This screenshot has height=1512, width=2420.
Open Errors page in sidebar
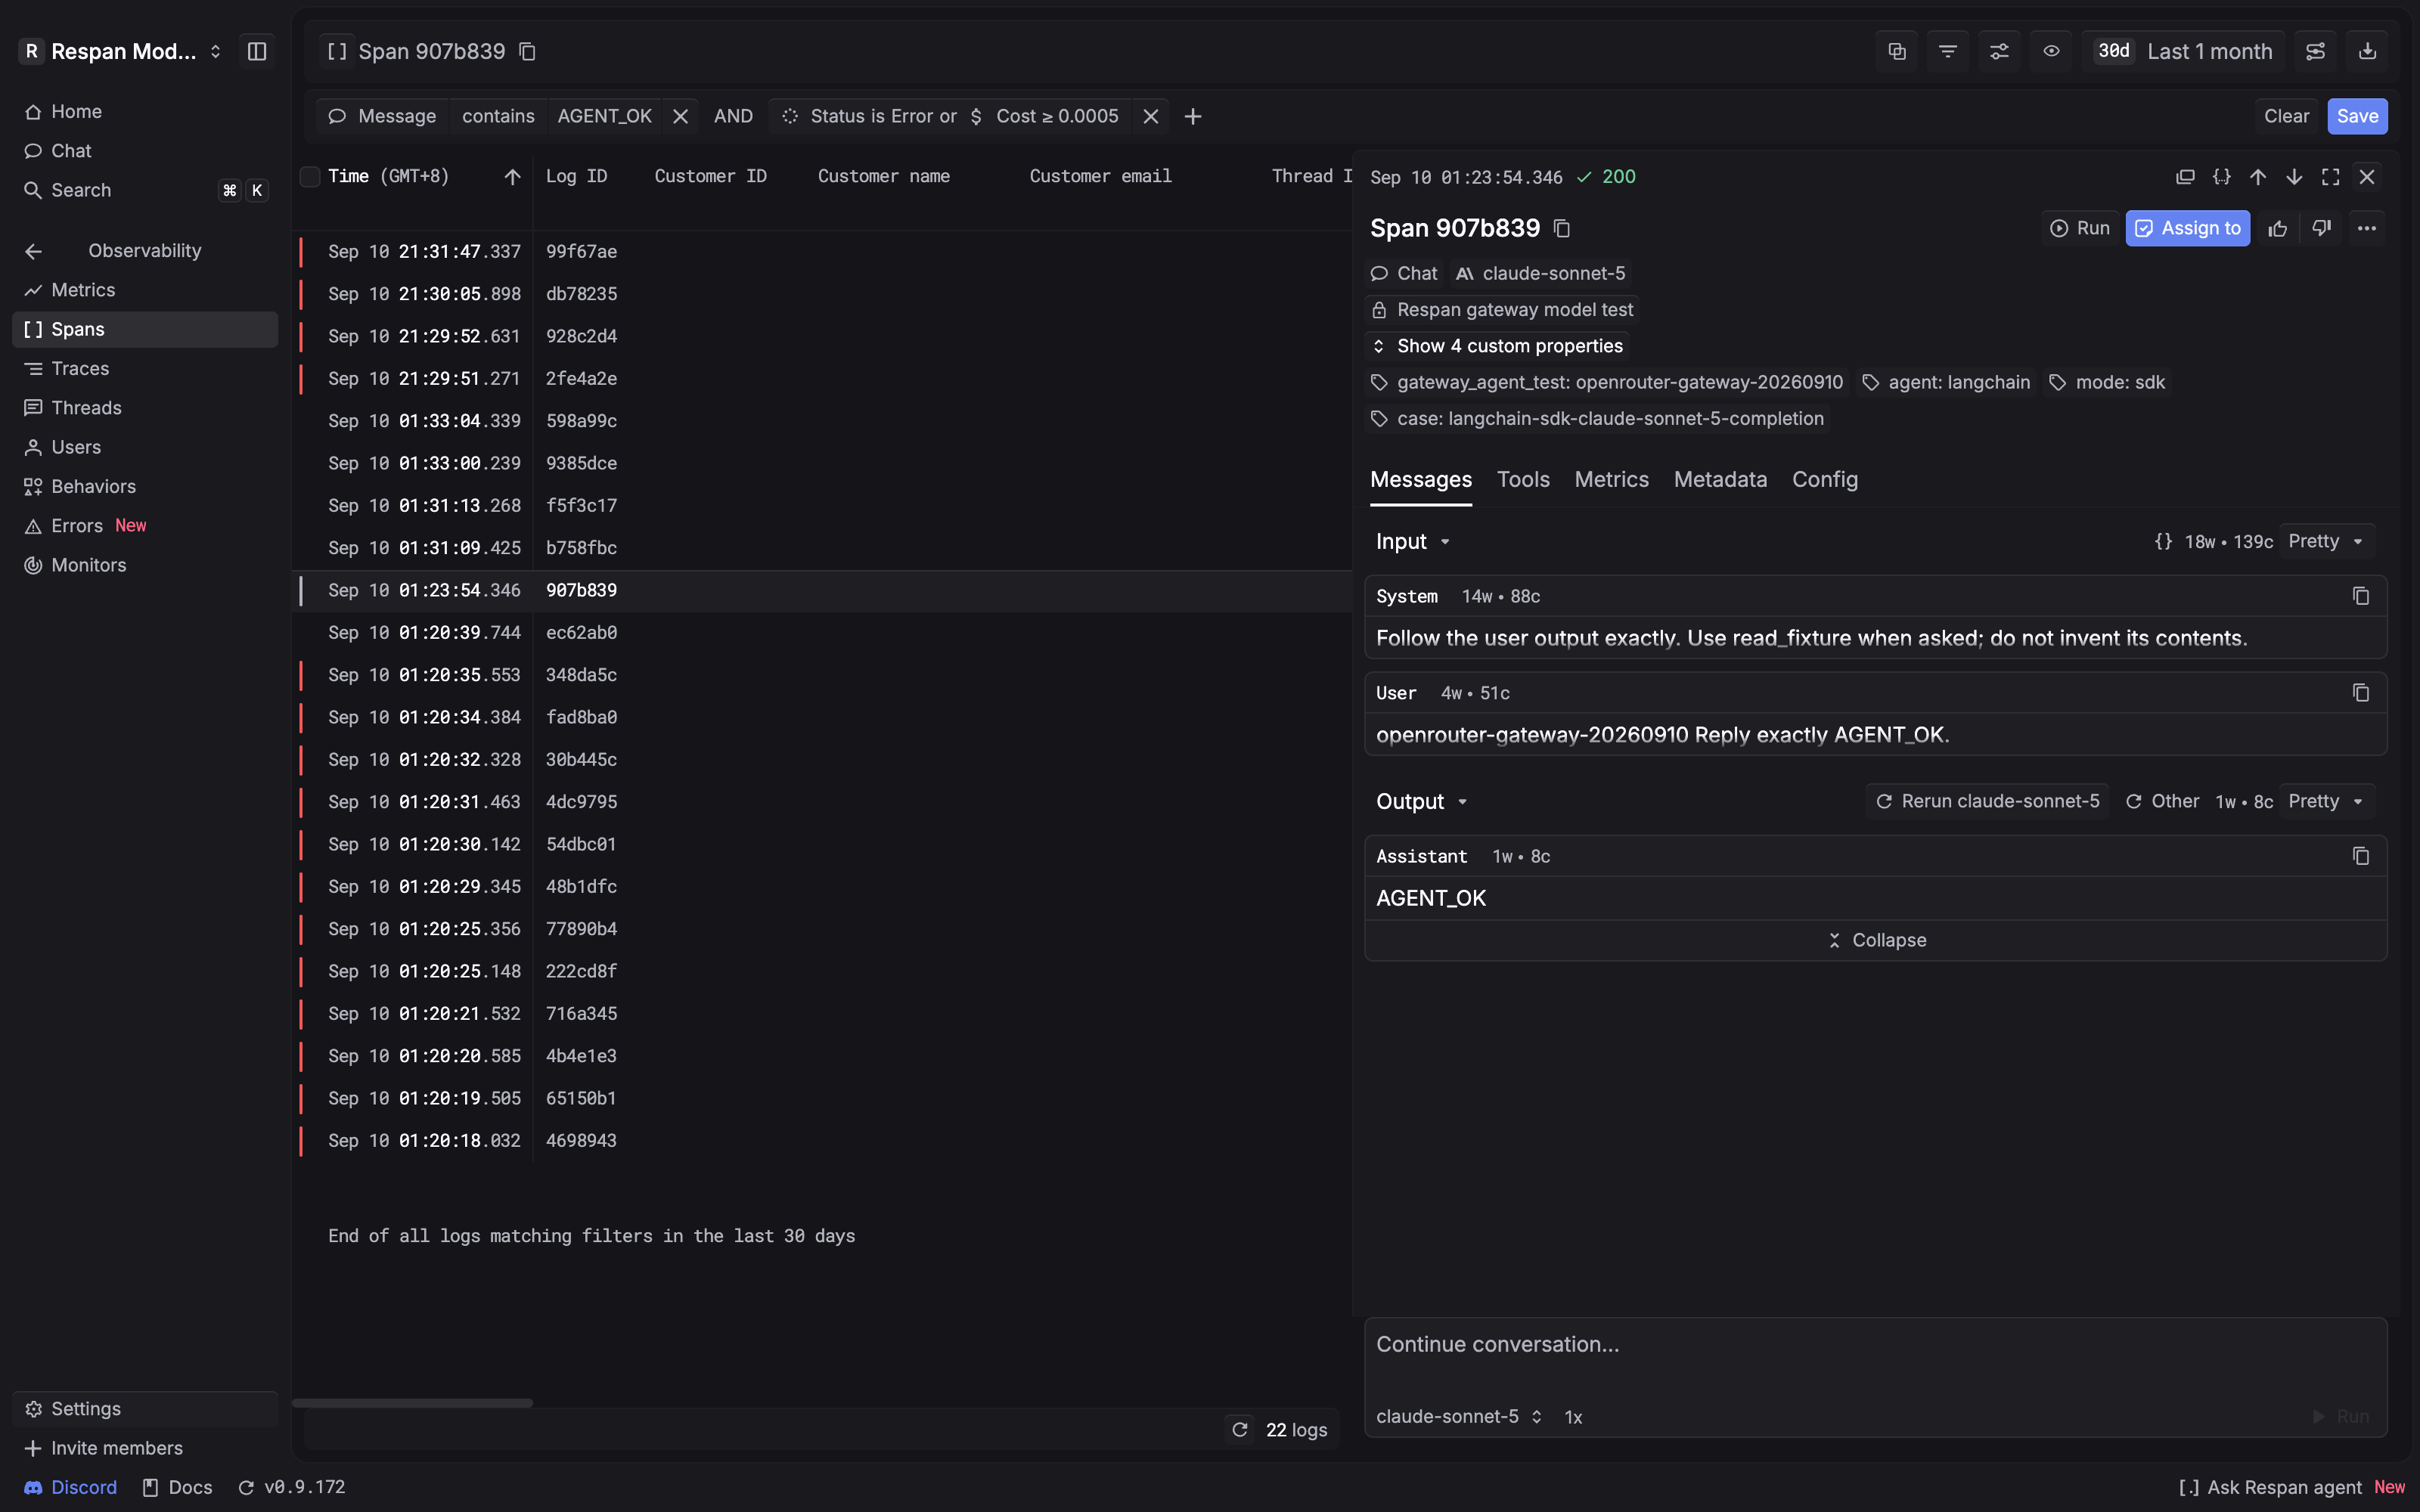click(145, 526)
